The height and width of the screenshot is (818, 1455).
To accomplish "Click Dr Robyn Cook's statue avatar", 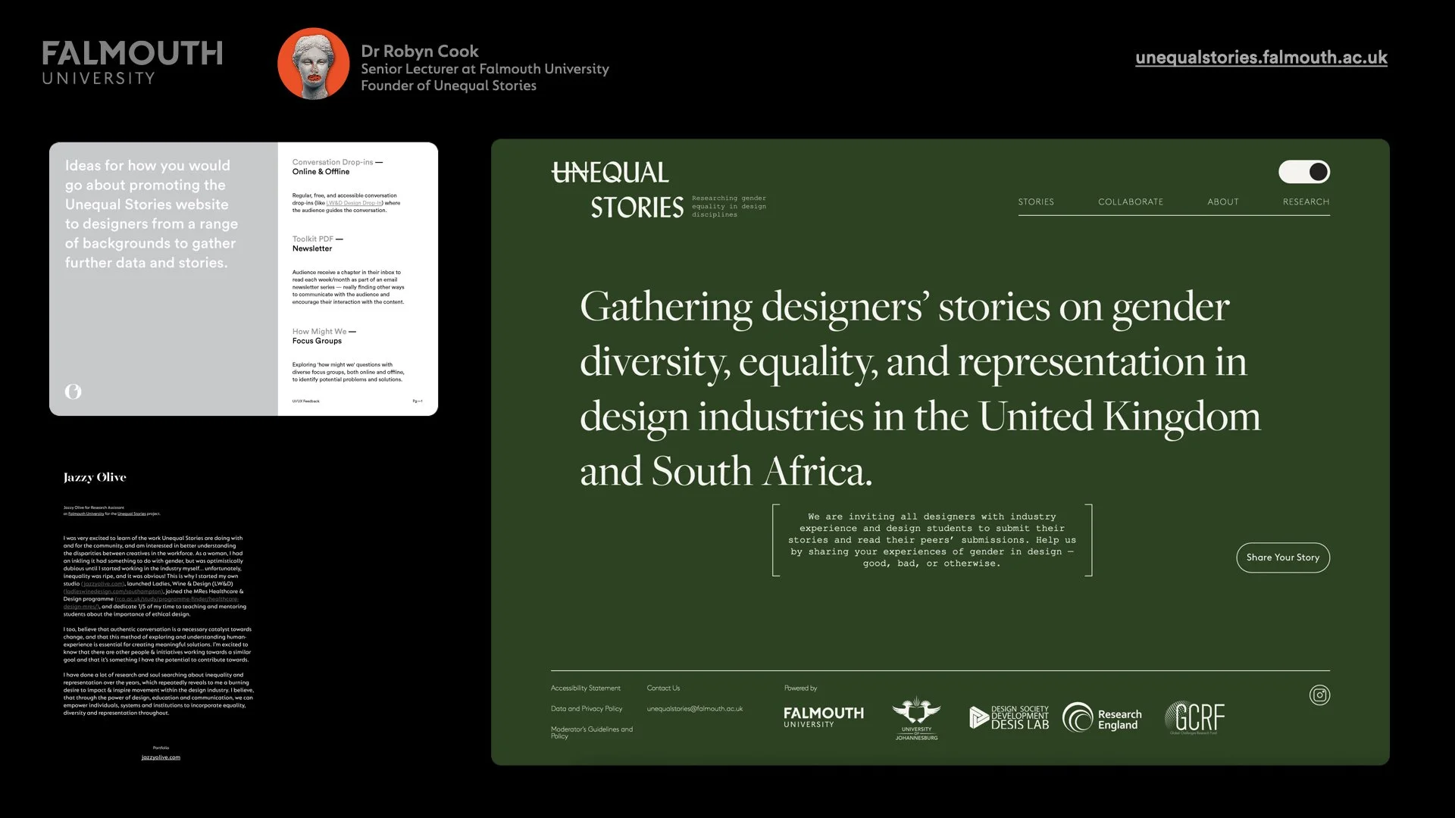I will tap(313, 64).
